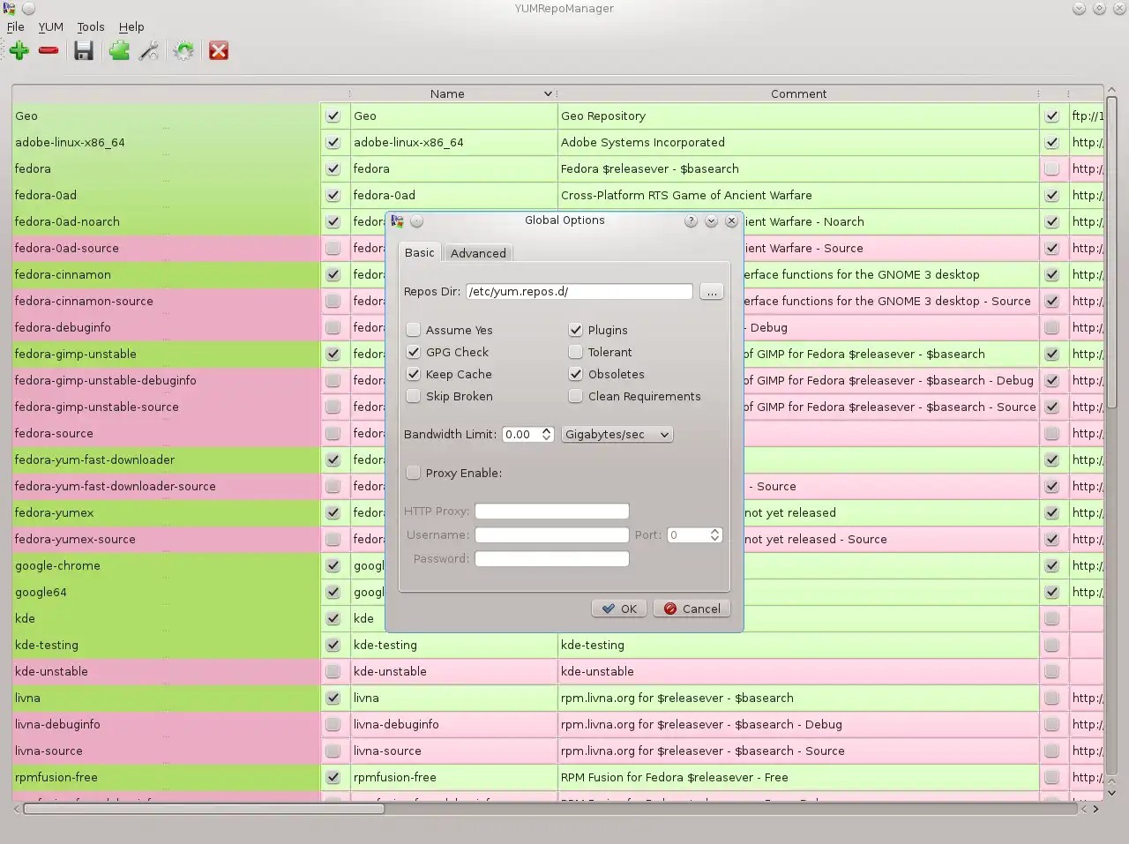
Task: Click the green plus Add Repository icon
Action: pyautogui.click(x=19, y=51)
